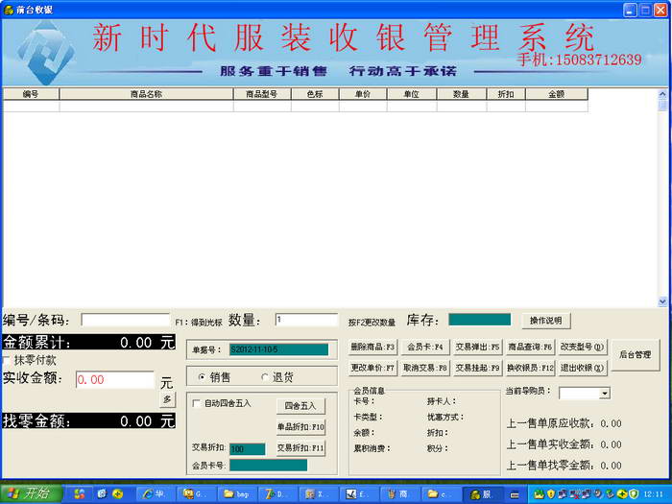Click the colorful quick launch icon
672x504 pixels.
[80, 494]
